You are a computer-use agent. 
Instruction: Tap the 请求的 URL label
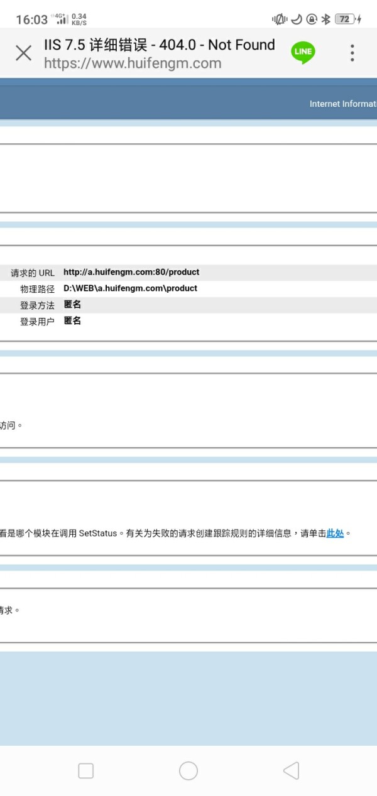33,273
